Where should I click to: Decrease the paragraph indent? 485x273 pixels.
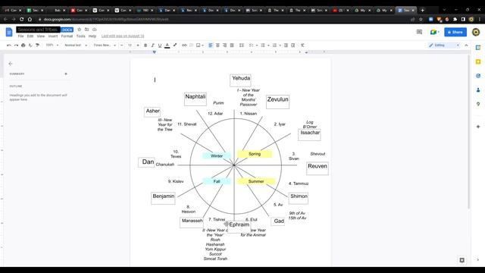(x=286, y=45)
